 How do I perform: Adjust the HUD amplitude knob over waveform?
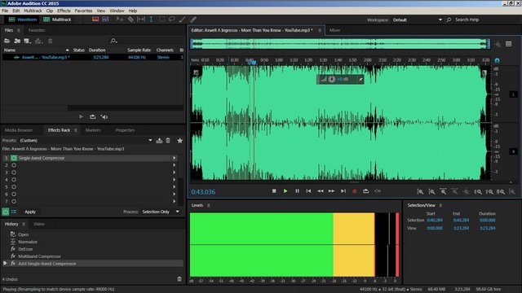coord(332,79)
